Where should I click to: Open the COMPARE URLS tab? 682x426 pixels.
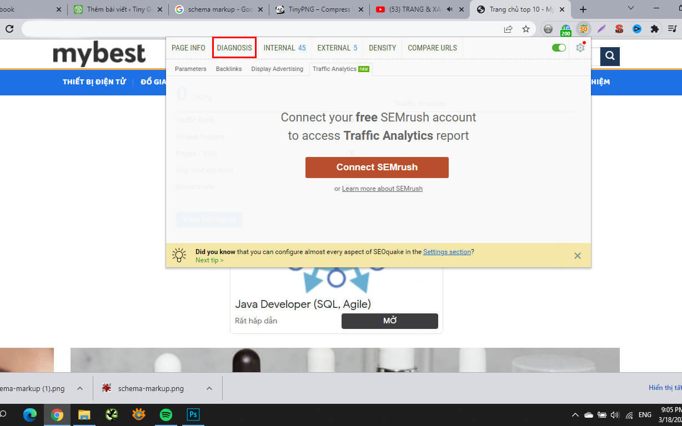(432, 48)
